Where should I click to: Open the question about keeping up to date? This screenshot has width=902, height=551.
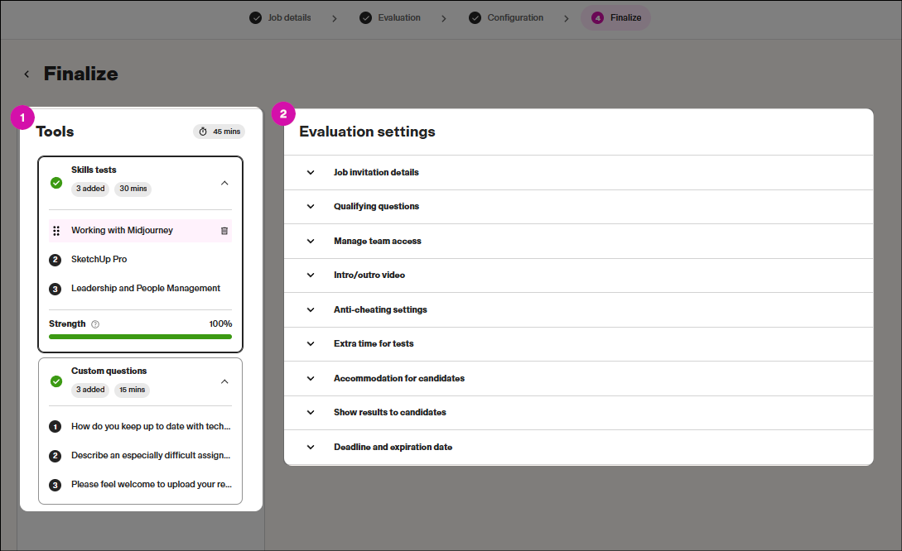151,427
